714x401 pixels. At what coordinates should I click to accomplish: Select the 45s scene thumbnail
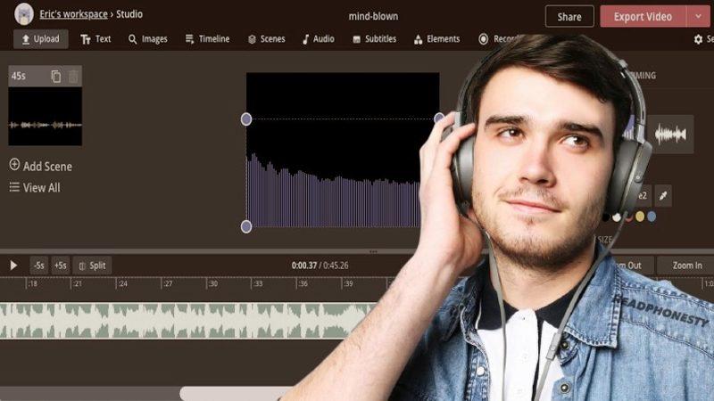pyautogui.click(x=46, y=117)
